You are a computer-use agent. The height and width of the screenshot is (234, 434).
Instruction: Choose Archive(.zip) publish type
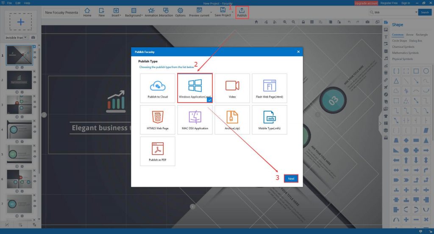[232, 120]
